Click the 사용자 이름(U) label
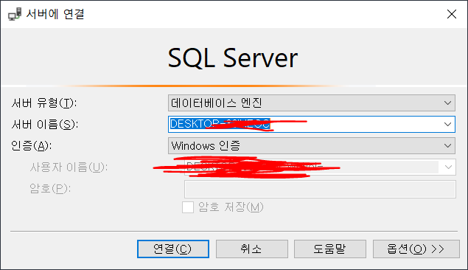468x270 pixels. (x=69, y=167)
